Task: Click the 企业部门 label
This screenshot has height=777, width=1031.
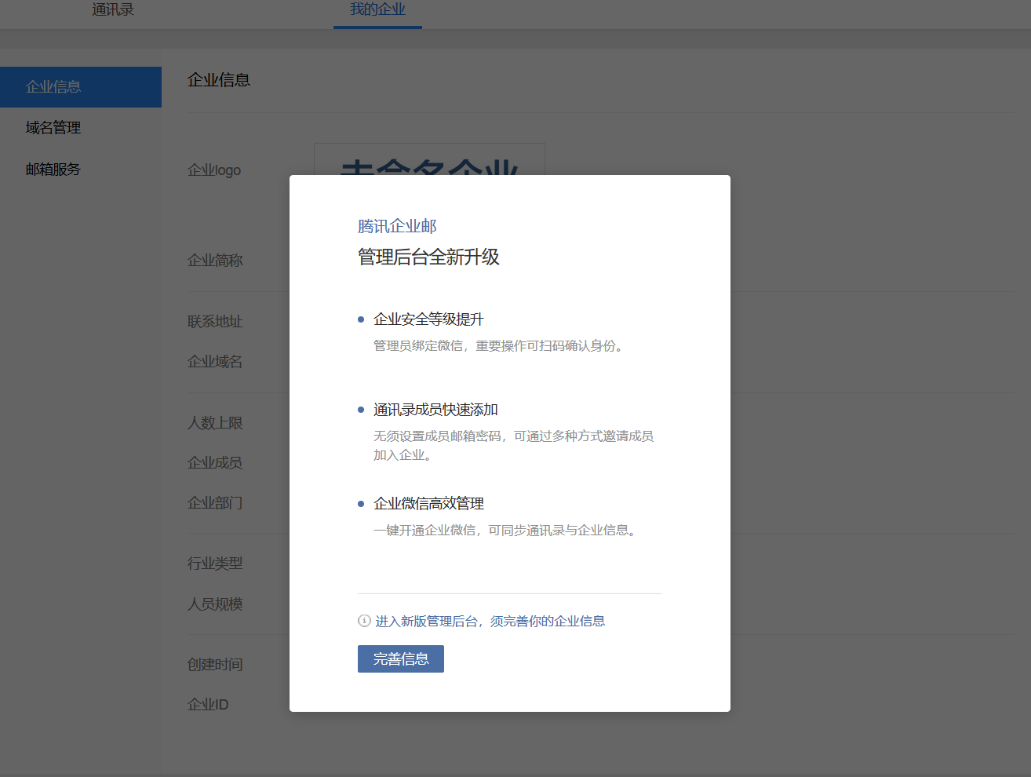Action: coord(215,503)
